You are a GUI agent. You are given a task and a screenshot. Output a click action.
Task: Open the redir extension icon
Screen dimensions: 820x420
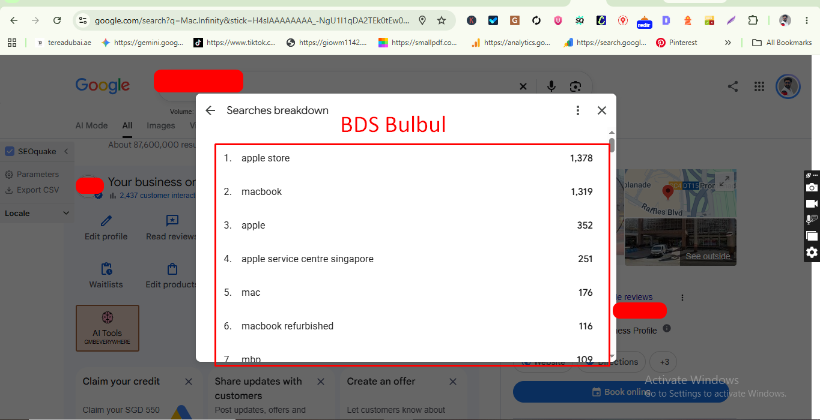(x=645, y=22)
